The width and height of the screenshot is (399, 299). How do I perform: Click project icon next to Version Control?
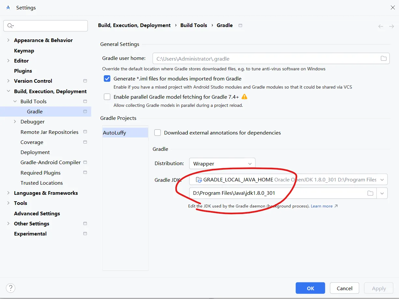click(x=85, y=81)
